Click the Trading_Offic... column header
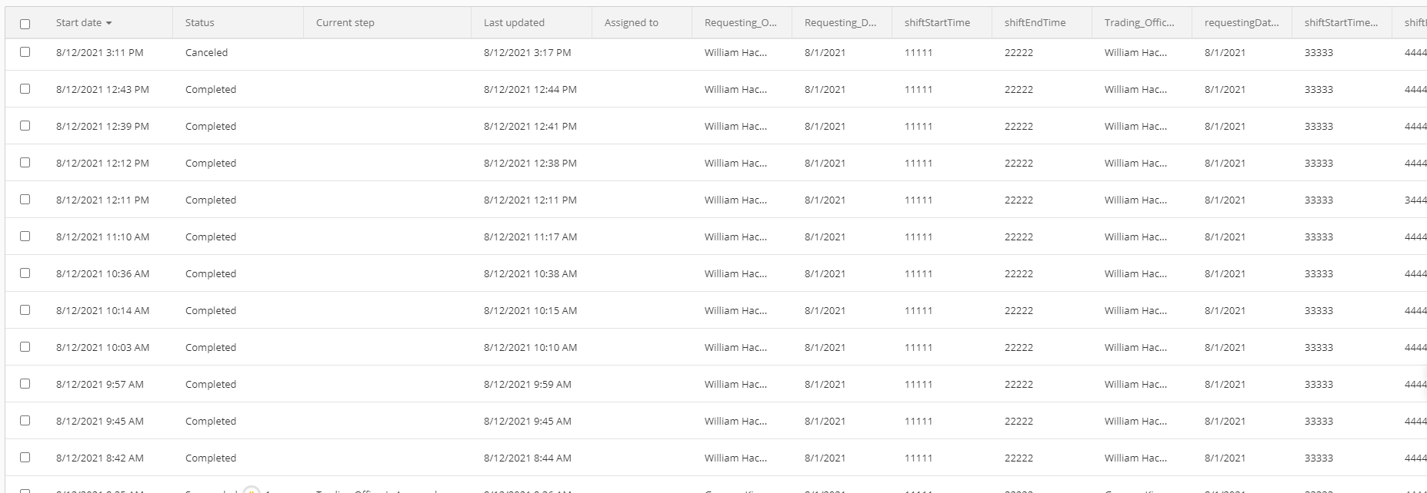This screenshot has width=1427, height=493. [1139, 23]
